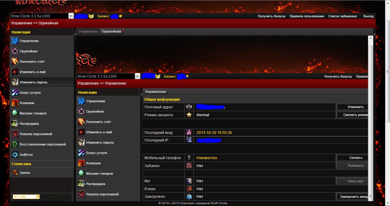390x206 pixels.
Task: Click the Разбанить button
Action: 352,166
